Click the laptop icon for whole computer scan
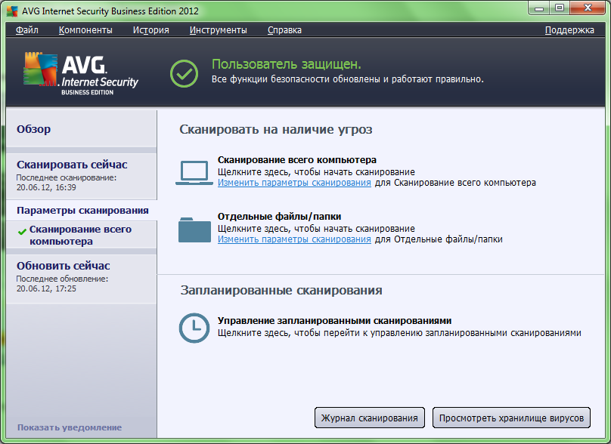611x444 pixels. click(x=194, y=172)
